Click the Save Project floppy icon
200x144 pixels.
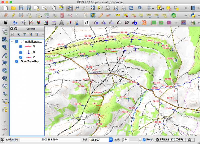(21, 8)
